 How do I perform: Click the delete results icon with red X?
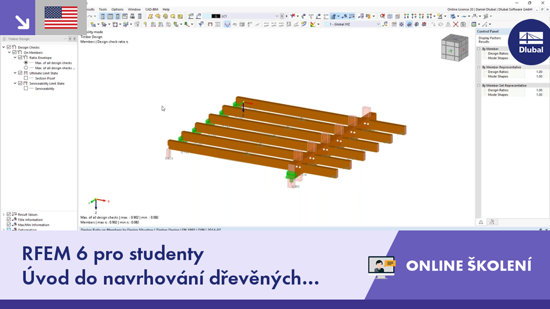382,16
